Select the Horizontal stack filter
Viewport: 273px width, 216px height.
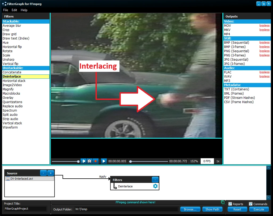coord(26,81)
